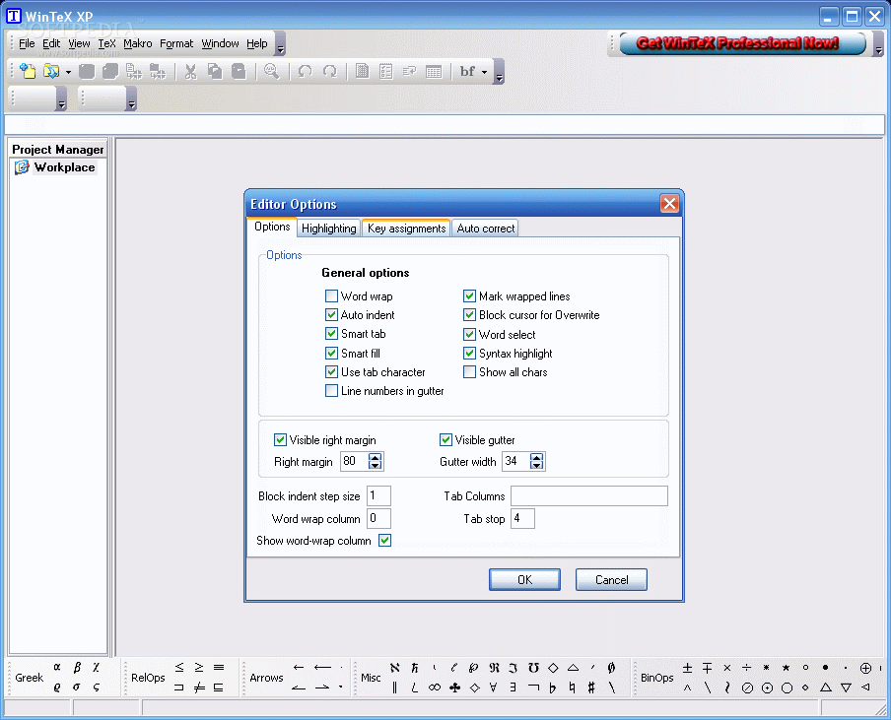Insert the infinity symbol from Misc
The image size is (891, 720).
pyautogui.click(x=435, y=687)
